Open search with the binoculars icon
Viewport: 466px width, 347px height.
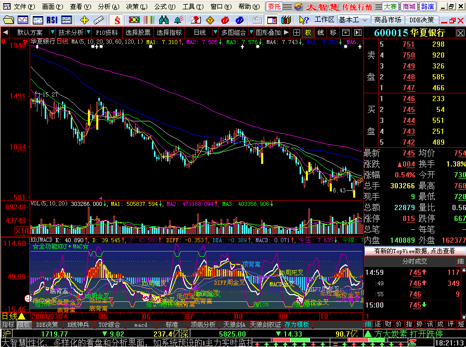tap(164, 20)
